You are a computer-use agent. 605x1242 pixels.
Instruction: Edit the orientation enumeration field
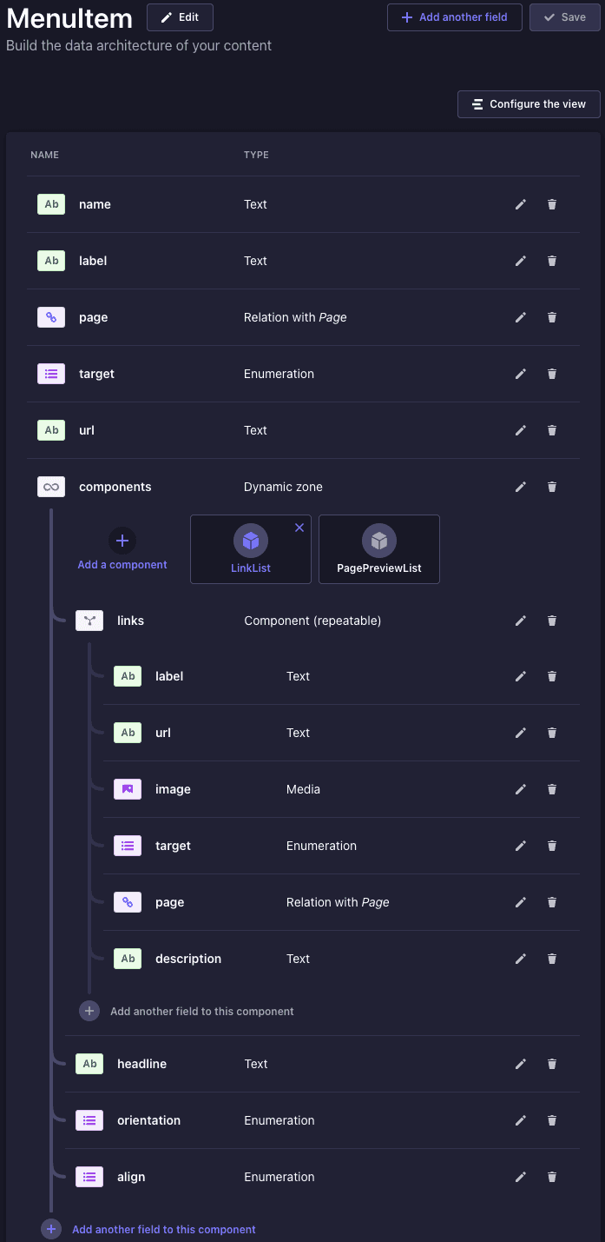(x=521, y=1120)
